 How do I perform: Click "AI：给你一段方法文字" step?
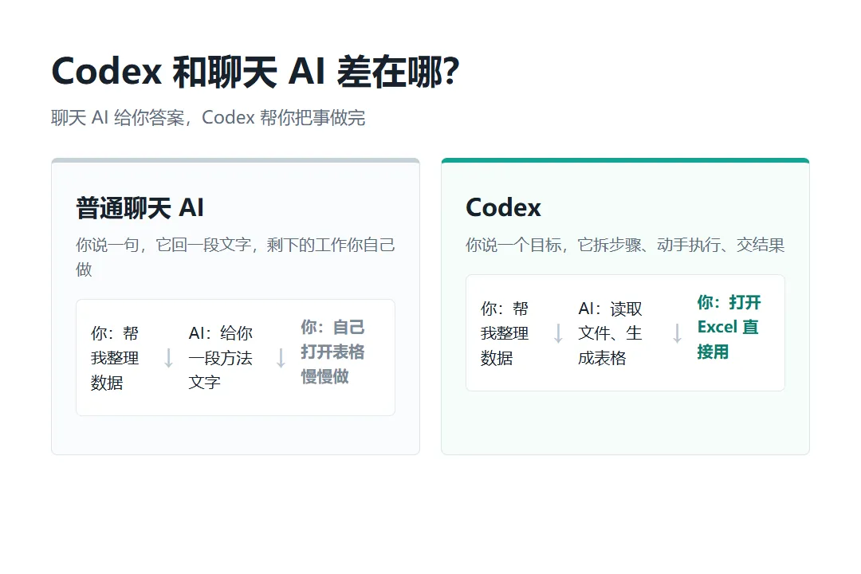pyautogui.click(x=220, y=358)
